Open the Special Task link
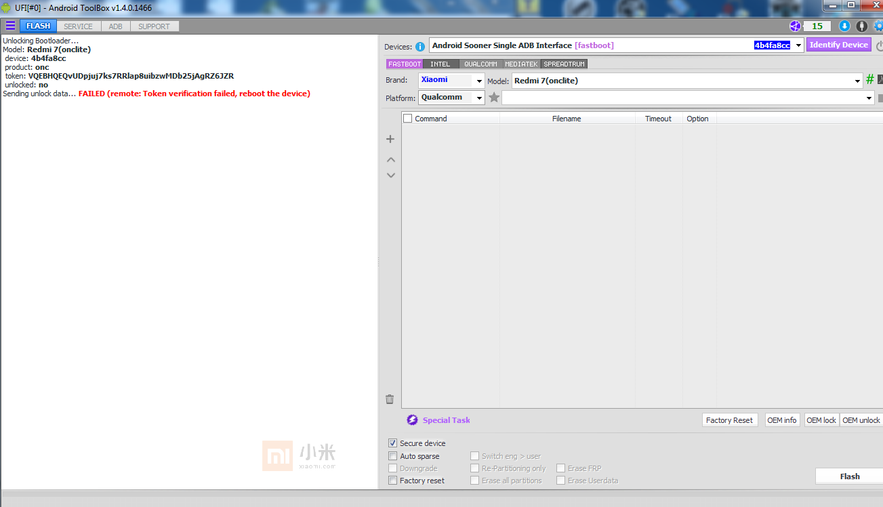The height and width of the screenshot is (507, 883). [447, 420]
